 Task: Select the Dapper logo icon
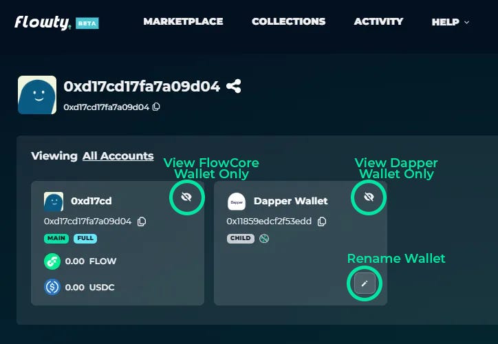coord(237,202)
